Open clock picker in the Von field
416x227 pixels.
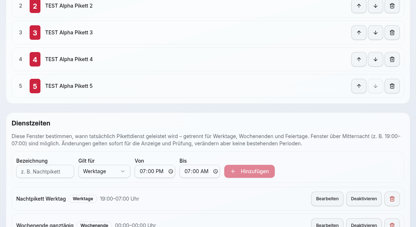point(170,171)
